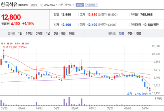Click the 고가 value 13,850

92,14
